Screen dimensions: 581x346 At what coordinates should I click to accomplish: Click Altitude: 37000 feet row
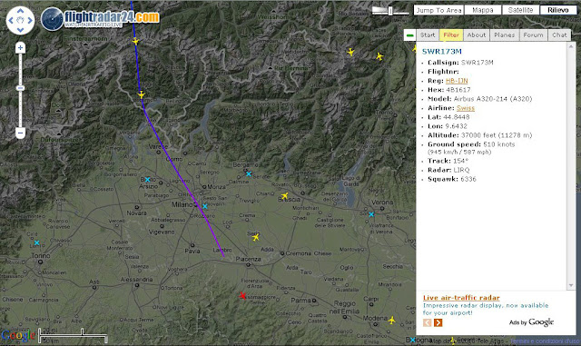point(479,135)
